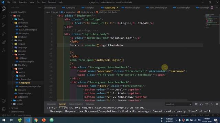Open Google Chrome from taskbar

pyautogui.click(x=36, y=120)
